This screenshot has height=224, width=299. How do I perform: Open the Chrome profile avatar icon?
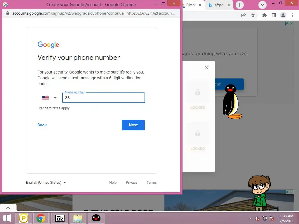click(283, 15)
